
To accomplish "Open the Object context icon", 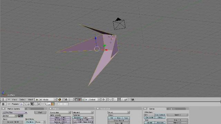I will click(x=32, y=104).
